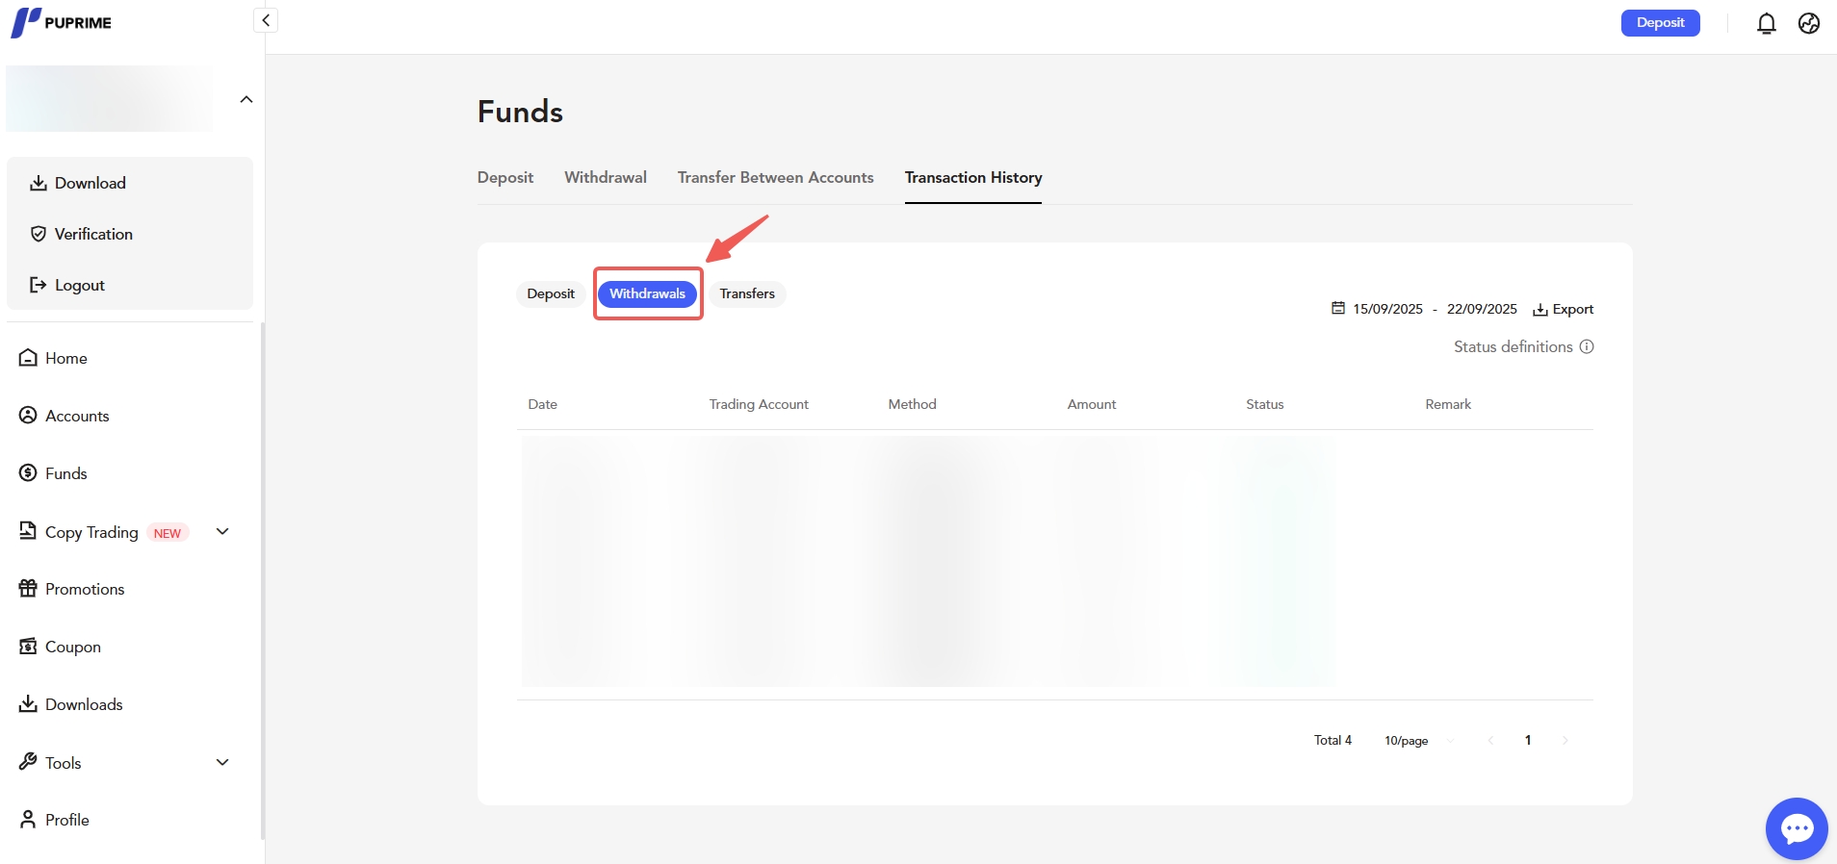Select the Transfers filter pill
The image size is (1837, 864).
(747, 293)
